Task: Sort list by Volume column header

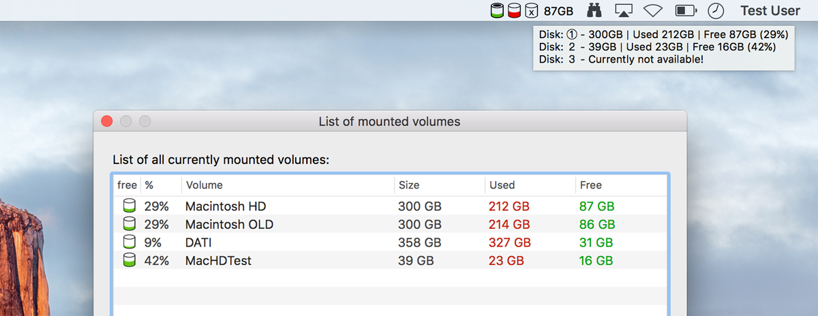Action: 204,185
